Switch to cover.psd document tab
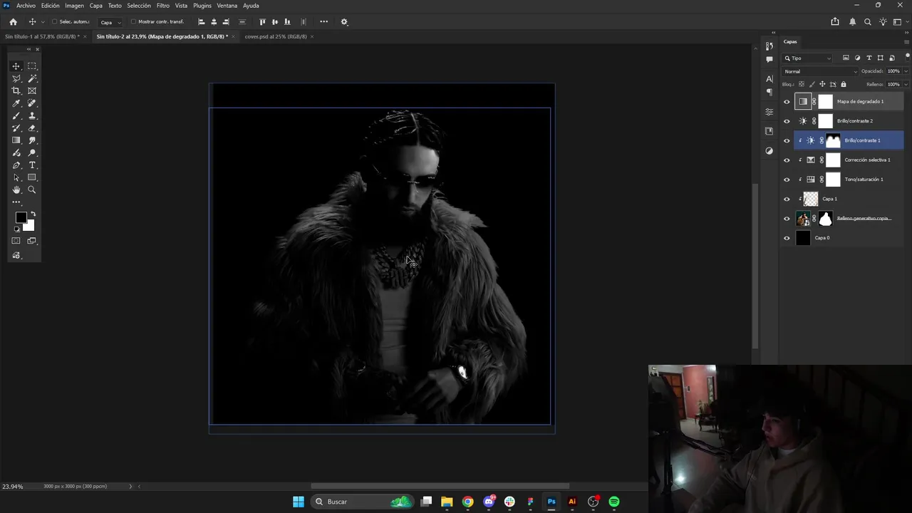912x513 pixels. [x=276, y=36]
